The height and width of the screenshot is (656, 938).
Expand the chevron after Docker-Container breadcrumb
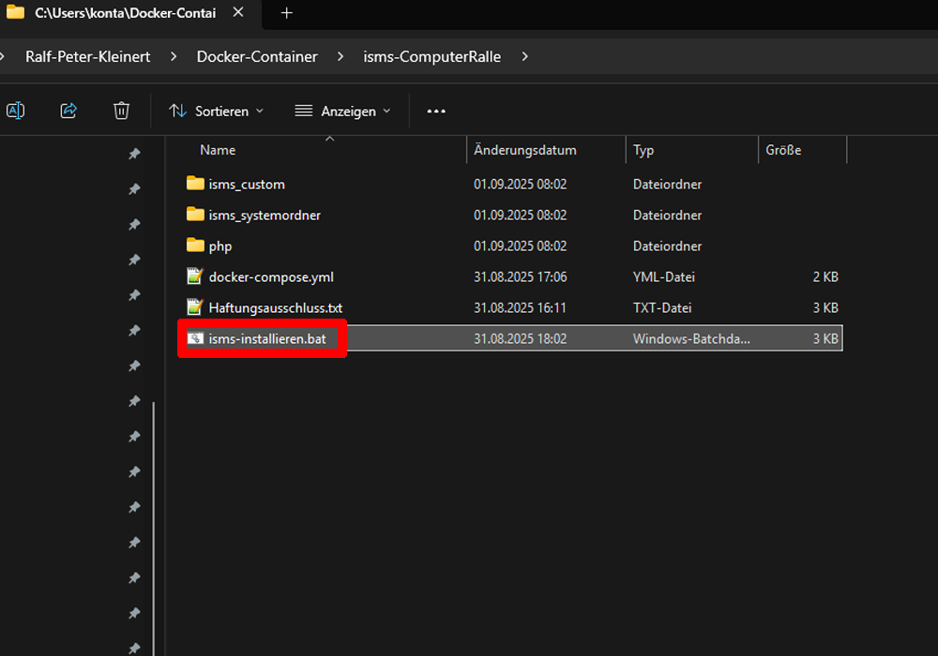point(340,56)
